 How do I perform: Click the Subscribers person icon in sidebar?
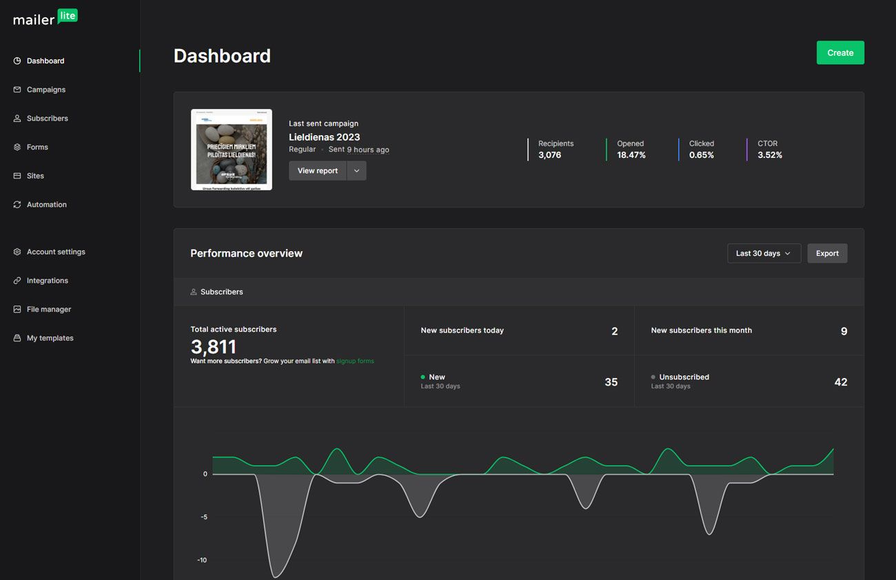(17, 119)
